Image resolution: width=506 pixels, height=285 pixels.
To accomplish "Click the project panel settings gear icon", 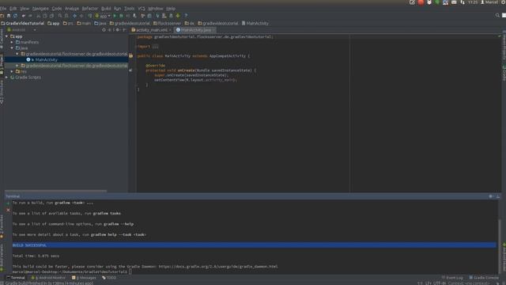I will click(x=118, y=30).
